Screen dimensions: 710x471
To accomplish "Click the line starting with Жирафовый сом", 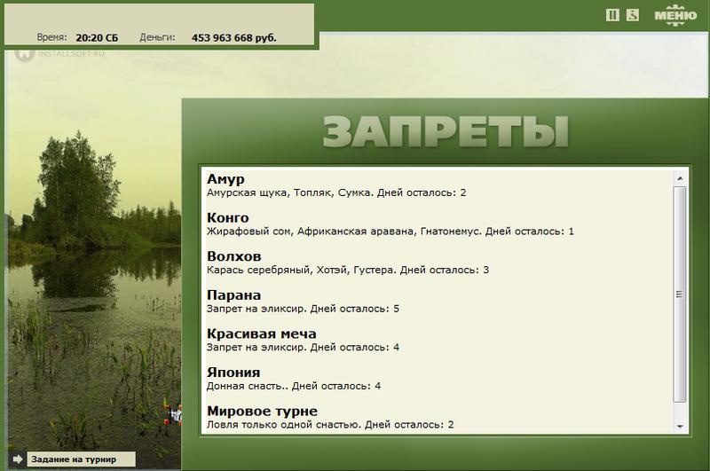I will tap(390, 232).
